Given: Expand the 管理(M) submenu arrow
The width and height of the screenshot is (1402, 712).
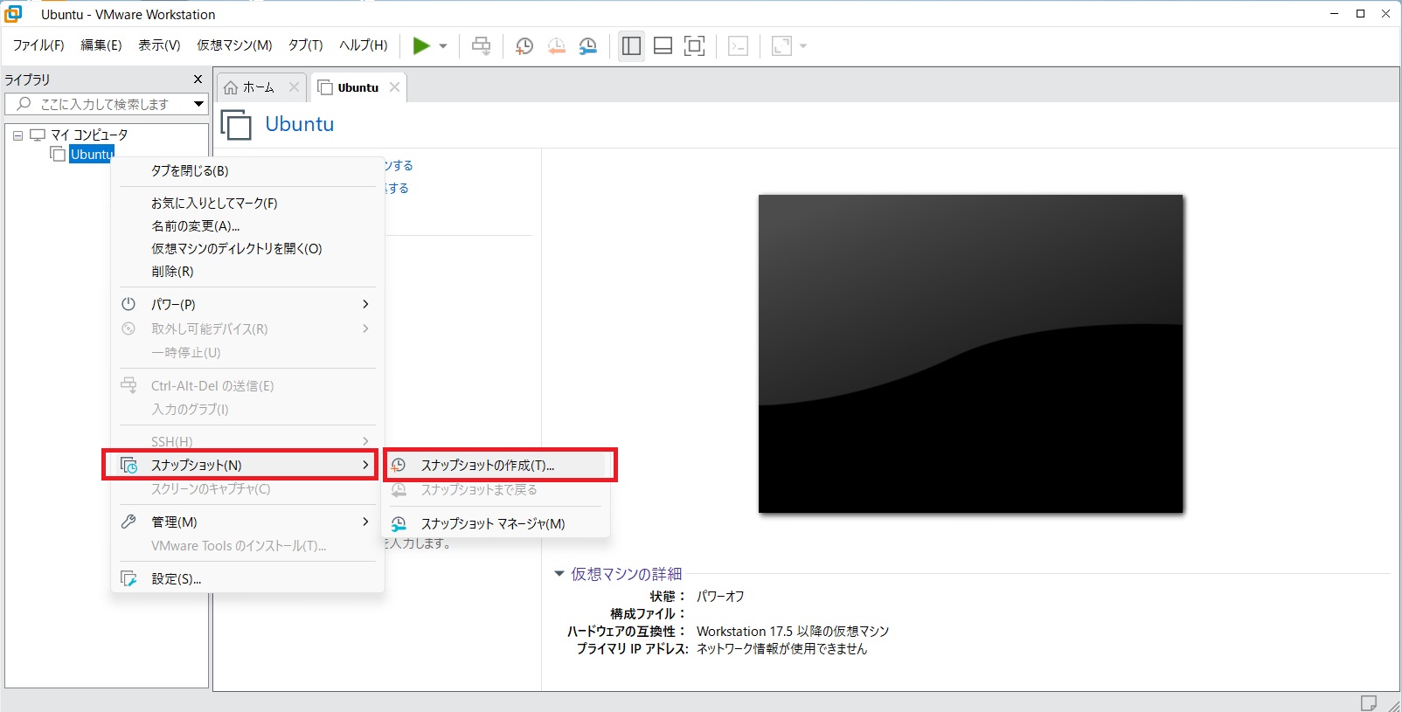Looking at the screenshot, I should tap(365, 522).
